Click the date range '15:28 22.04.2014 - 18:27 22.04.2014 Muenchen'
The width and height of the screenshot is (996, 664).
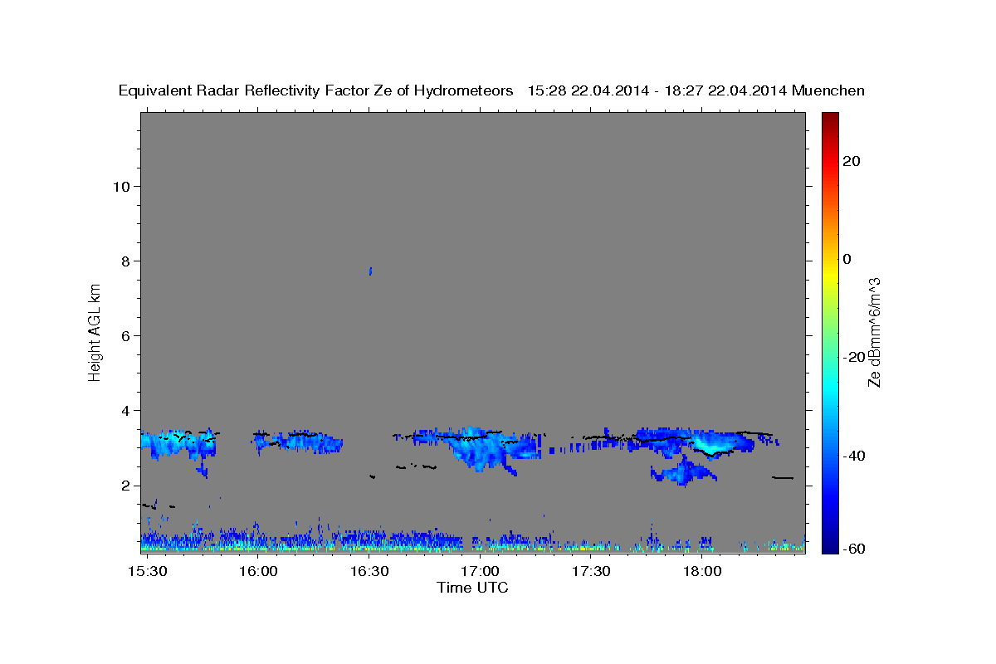pos(696,91)
